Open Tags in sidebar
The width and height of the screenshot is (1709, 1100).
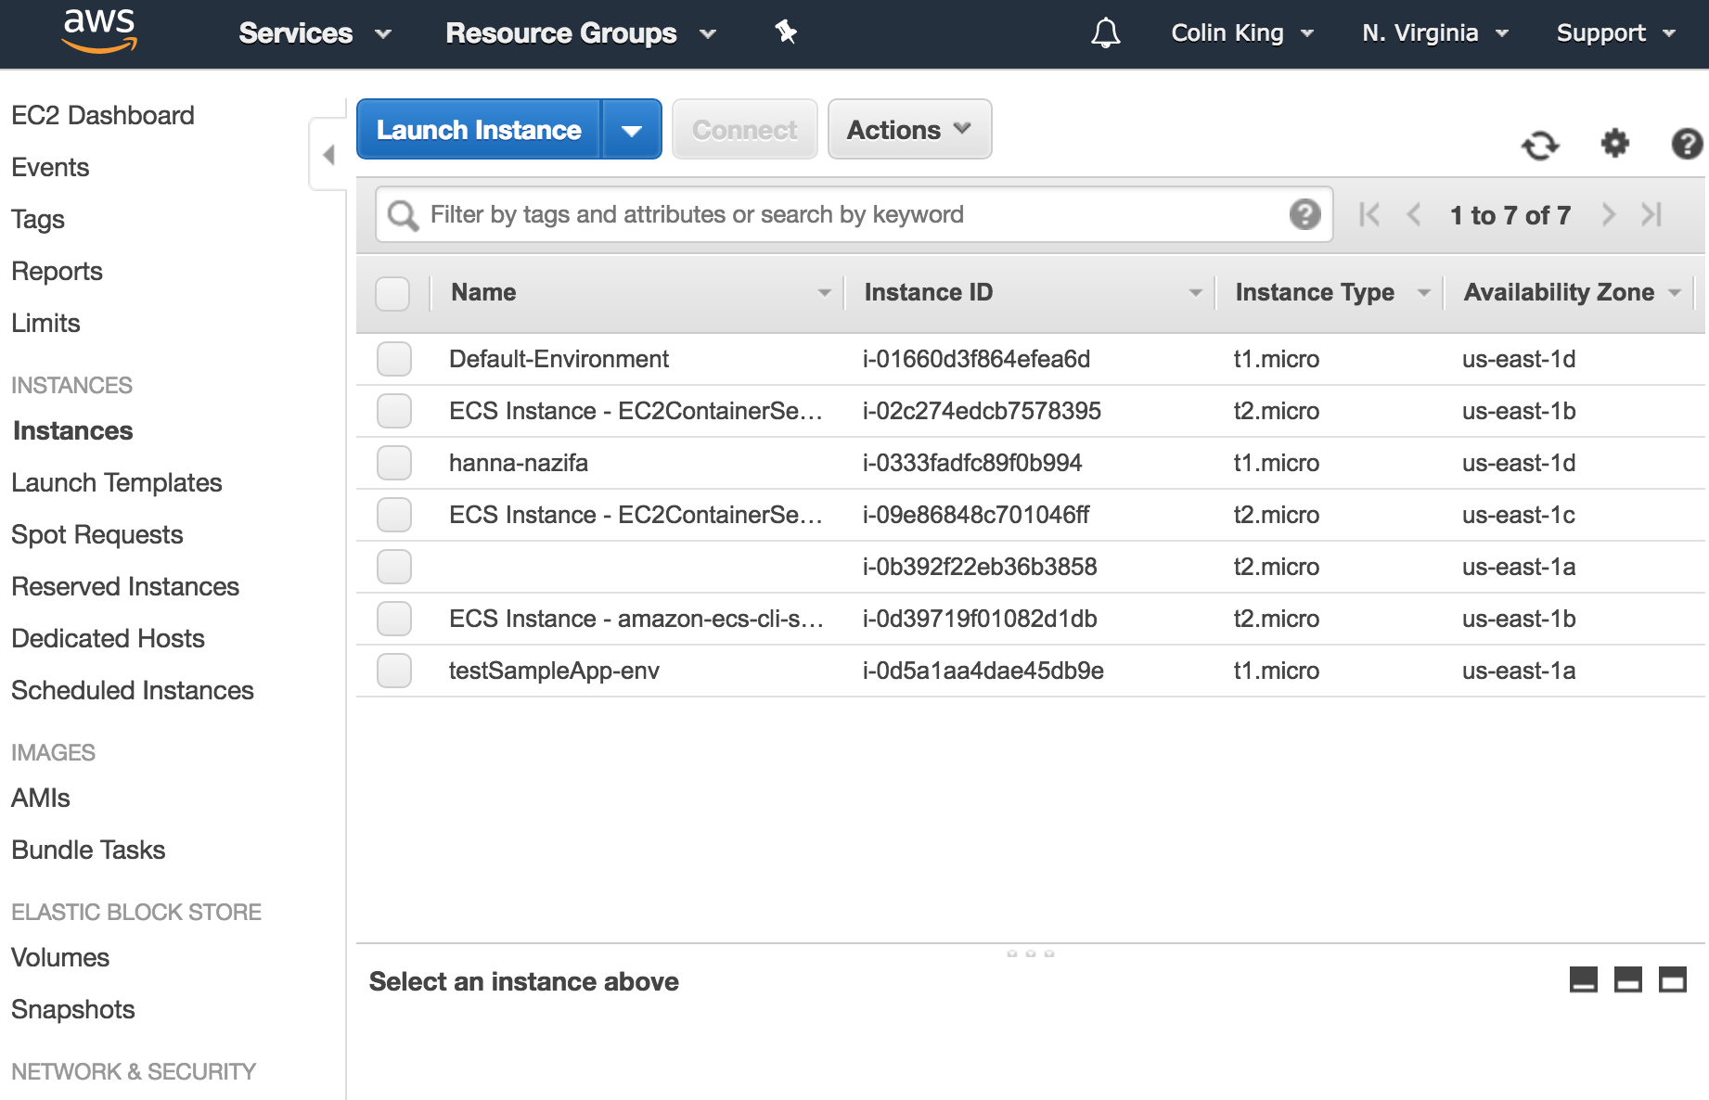(x=38, y=220)
